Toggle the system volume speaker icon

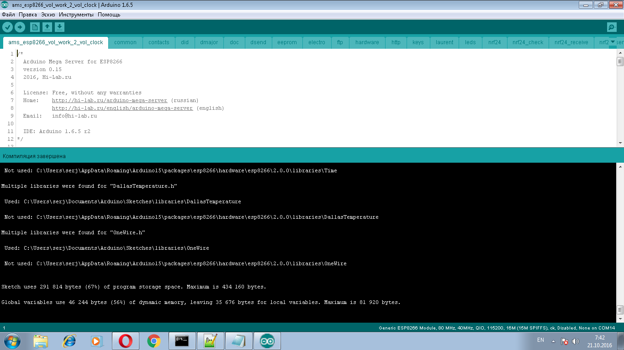tap(576, 341)
